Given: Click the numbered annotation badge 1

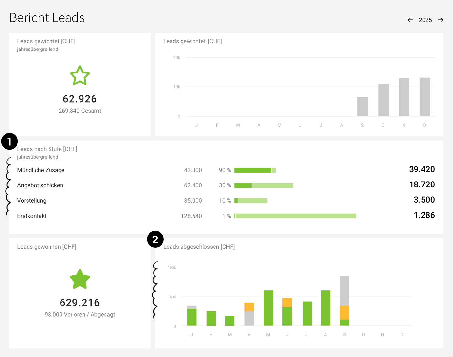Looking at the screenshot, I should click(10, 141).
